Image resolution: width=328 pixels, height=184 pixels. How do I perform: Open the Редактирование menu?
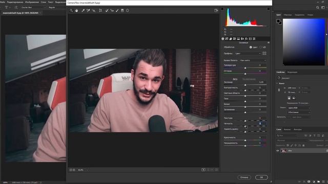click(15, 2)
